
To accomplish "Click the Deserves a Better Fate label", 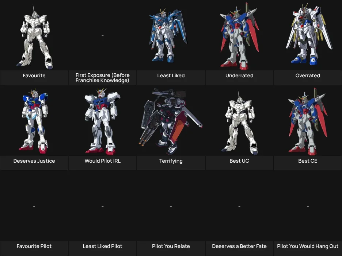I will click(239, 246).
